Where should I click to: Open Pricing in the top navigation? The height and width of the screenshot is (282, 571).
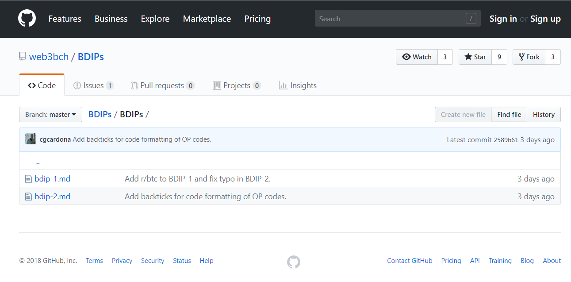257,19
